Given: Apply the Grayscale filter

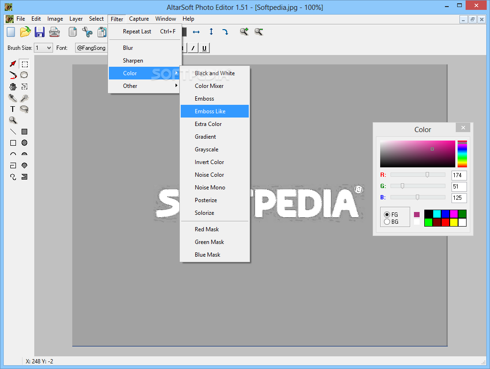Looking at the screenshot, I should coord(214,149).
